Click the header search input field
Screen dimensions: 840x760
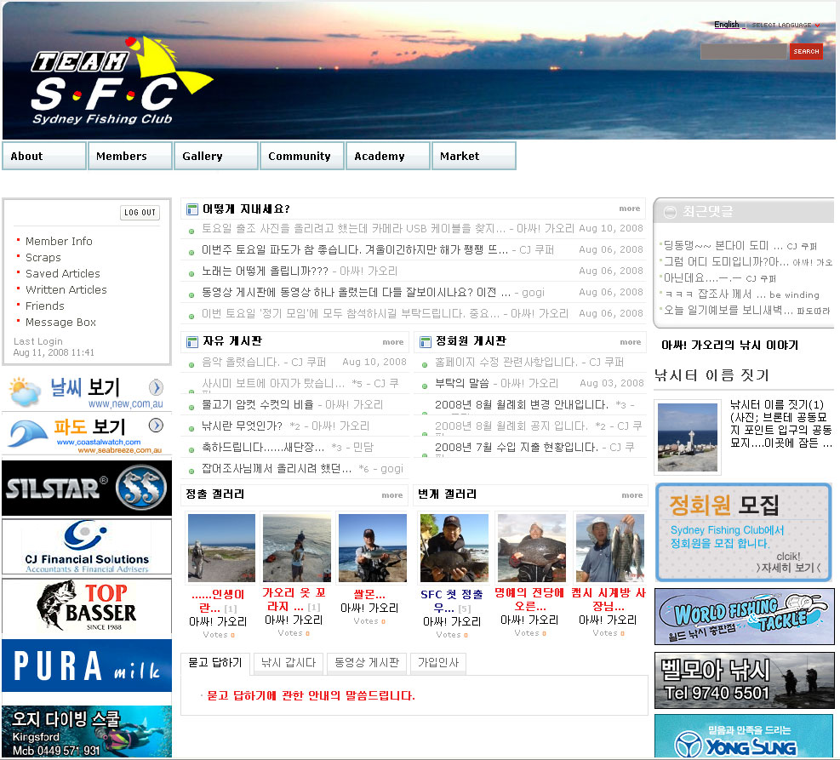point(744,51)
